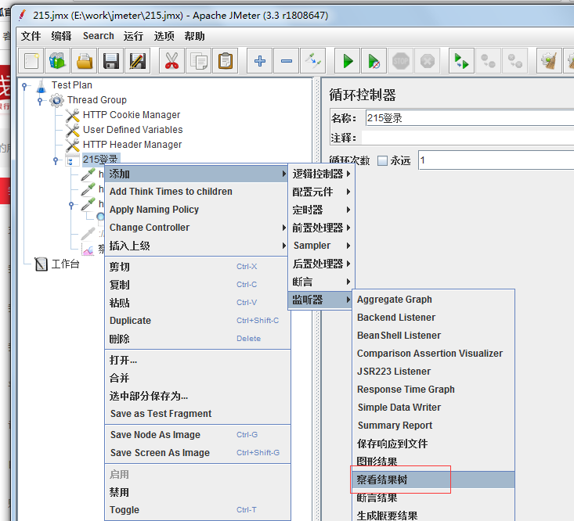Start no-pauses run icon
The width and height of the screenshot is (574, 521).
click(374, 61)
